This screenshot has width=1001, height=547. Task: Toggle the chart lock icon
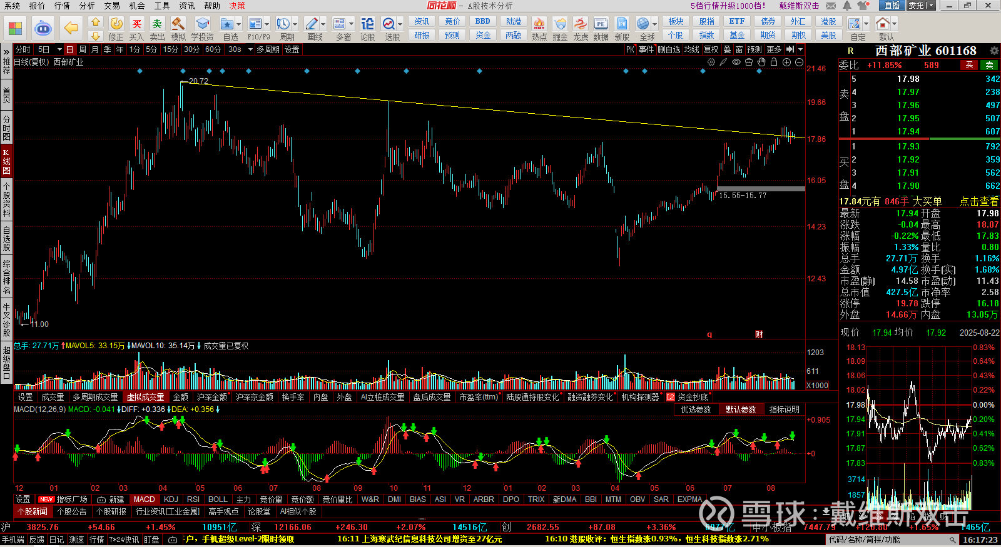tap(774, 62)
